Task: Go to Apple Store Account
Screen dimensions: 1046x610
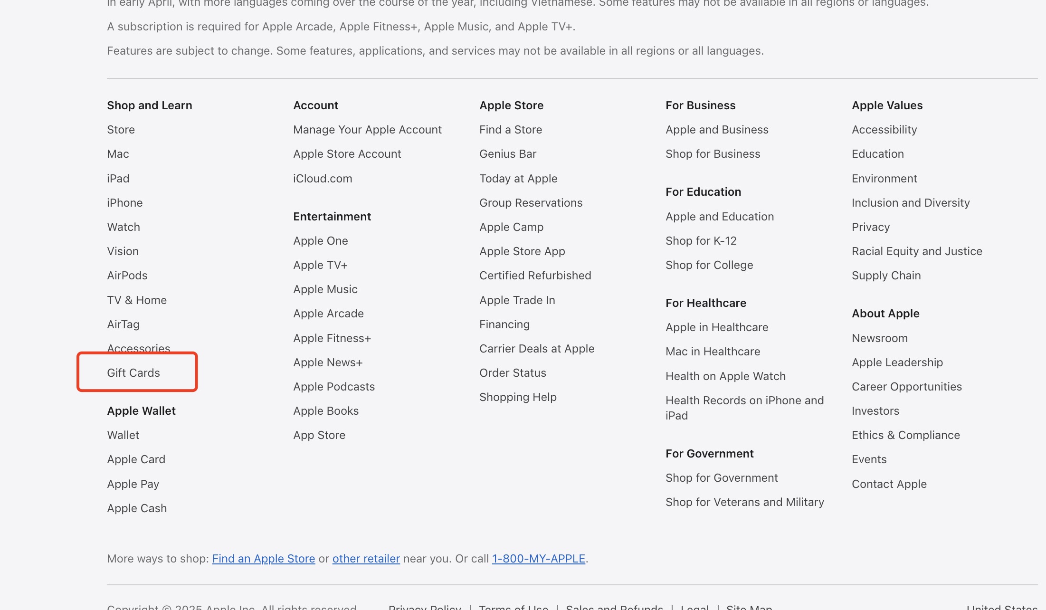Action: click(x=347, y=153)
